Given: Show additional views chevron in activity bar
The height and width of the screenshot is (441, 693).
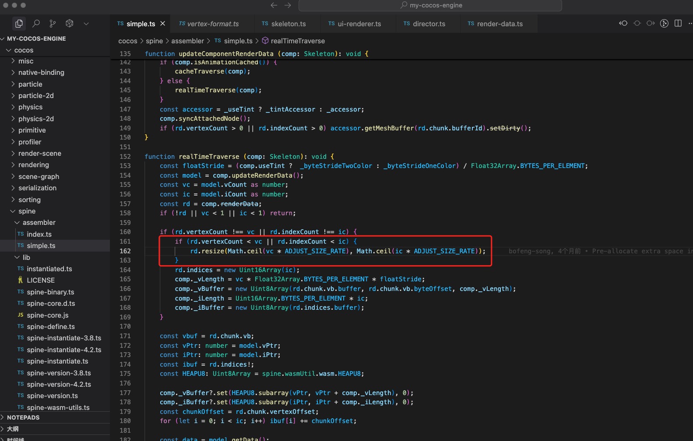Looking at the screenshot, I should point(86,24).
